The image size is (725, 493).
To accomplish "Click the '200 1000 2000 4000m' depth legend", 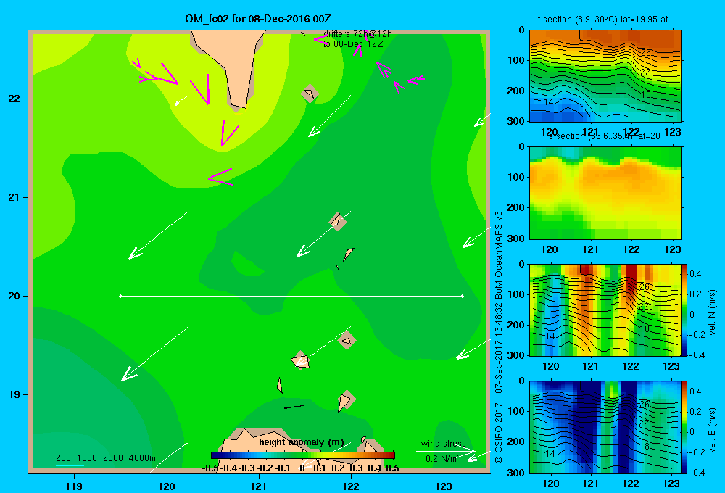I will (105, 458).
